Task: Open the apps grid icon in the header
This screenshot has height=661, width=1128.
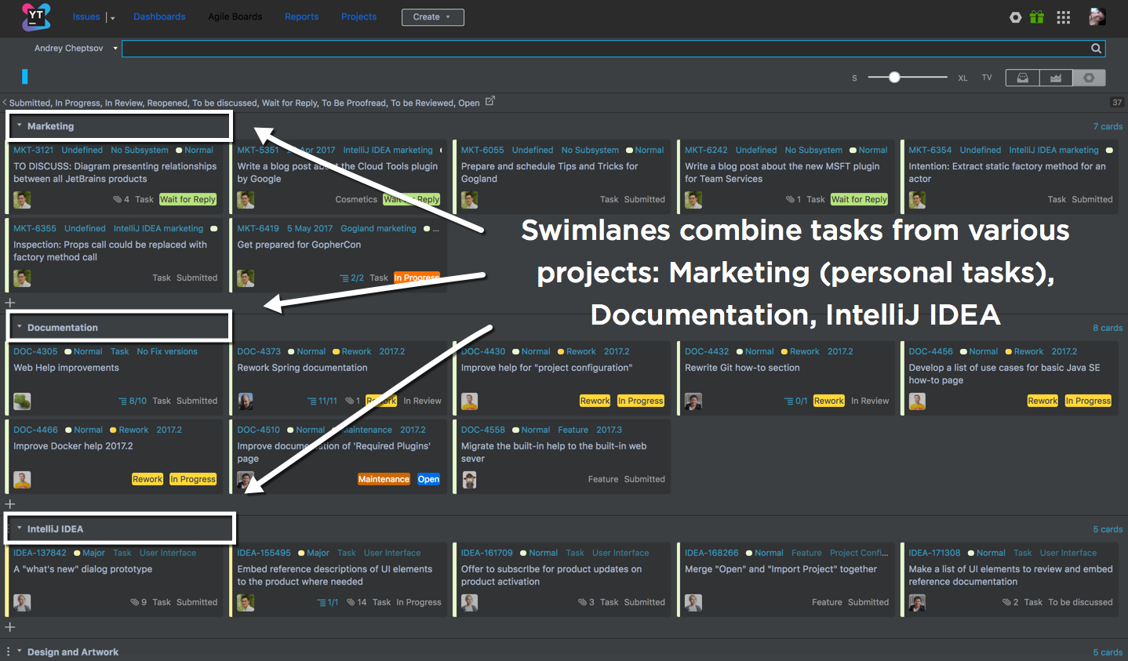Action: [1064, 17]
